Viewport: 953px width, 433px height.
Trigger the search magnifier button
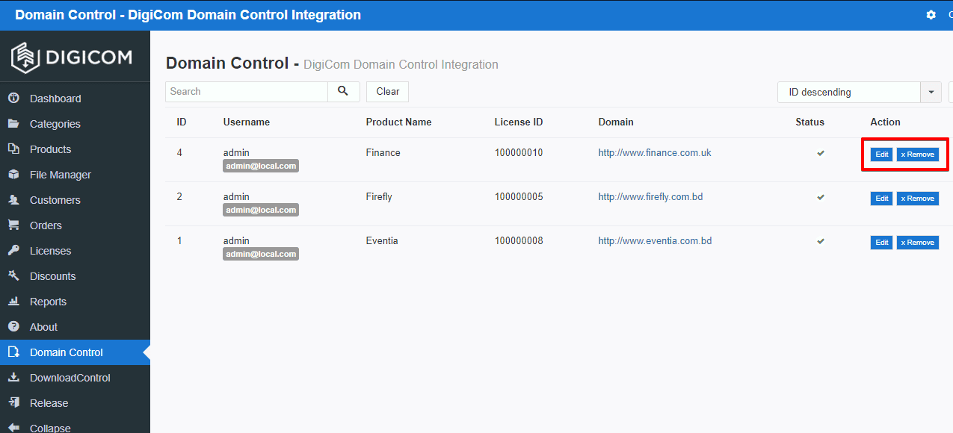pyautogui.click(x=343, y=91)
